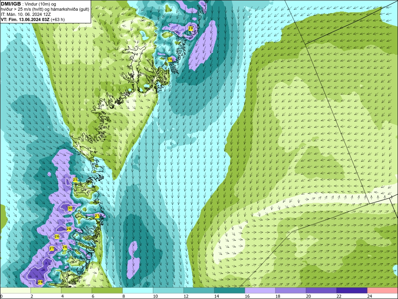This screenshot has width=398, height=299.
Task: Select the 18–20 m/s purple legend swatch
Action: (291, 290)
